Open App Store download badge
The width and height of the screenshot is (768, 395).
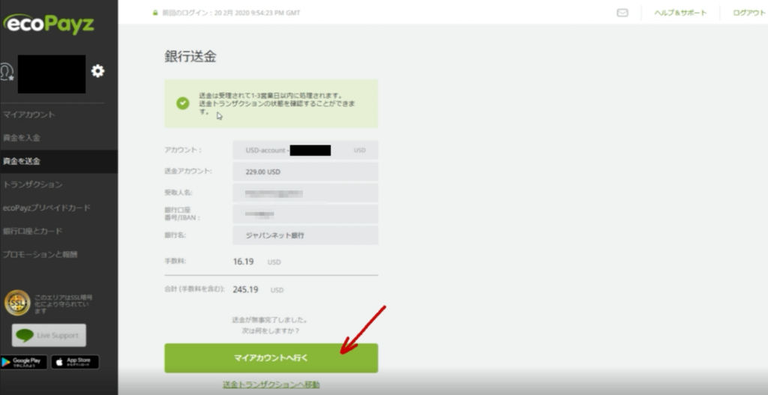75,362
